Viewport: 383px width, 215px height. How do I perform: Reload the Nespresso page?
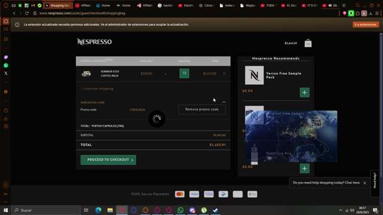coord(27,13)
